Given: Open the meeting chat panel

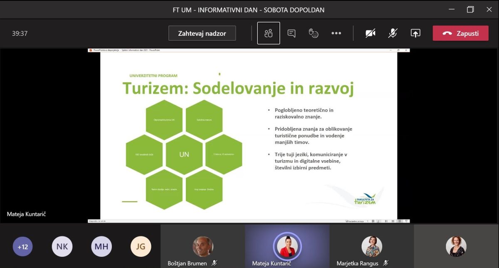Looking at the screenshot, I should pyautogui.click(x=291, y=33).
